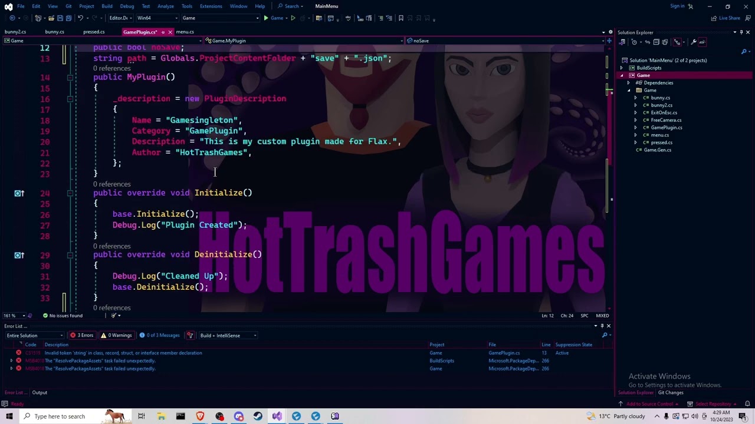Toggle the 3 Errors filter button
This screenshot has width=755, height=424.
(82, 336)
